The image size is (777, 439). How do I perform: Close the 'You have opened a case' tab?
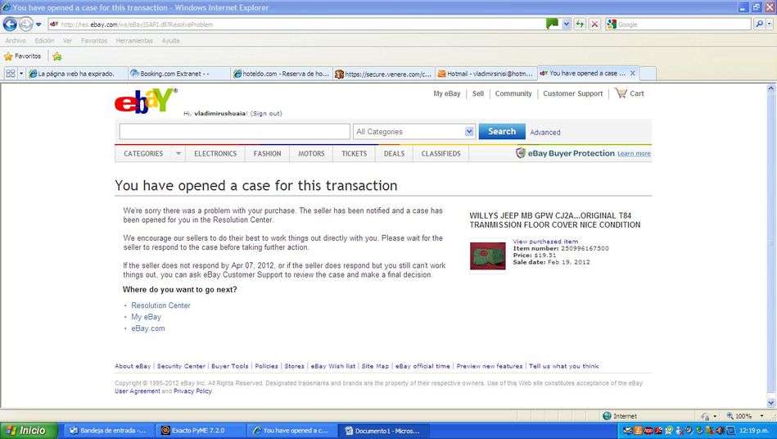(632, 73)
